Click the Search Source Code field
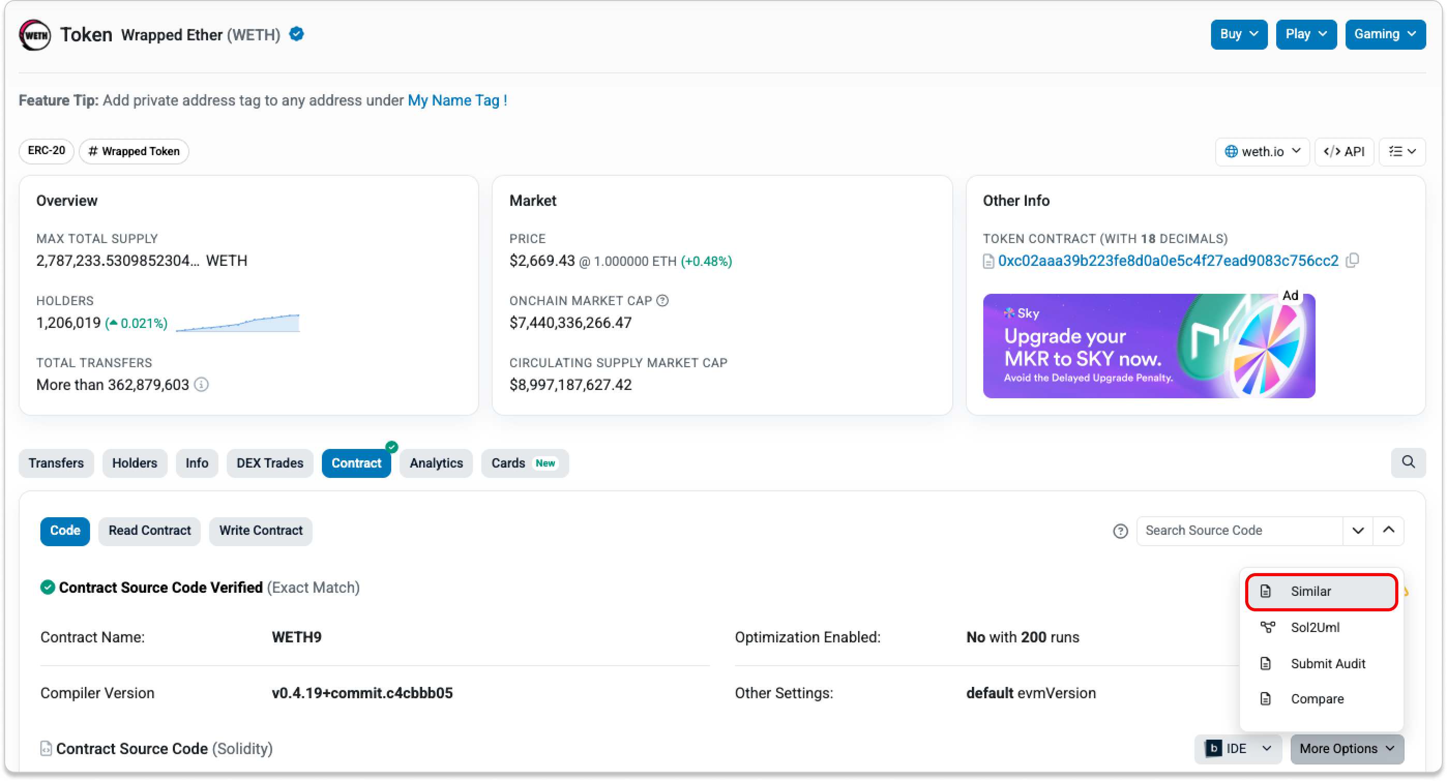The height and width of the screenshot is (781, 1447). (x=1238, y=531)
